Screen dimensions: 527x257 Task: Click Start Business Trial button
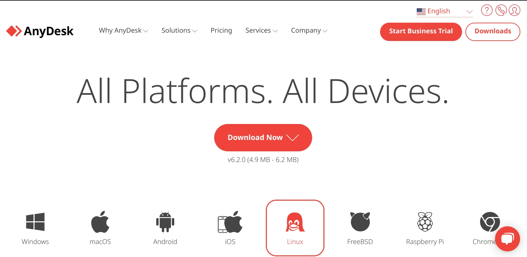tap(421, 32)
